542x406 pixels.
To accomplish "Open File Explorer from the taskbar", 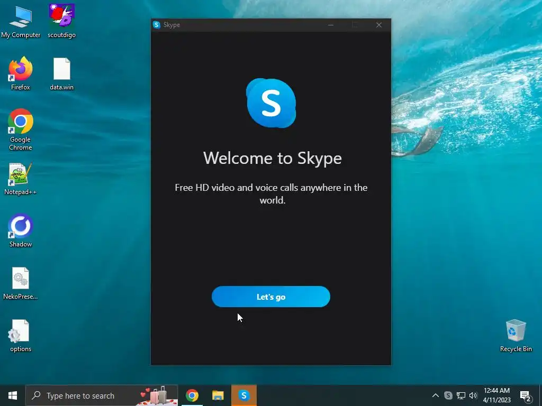I will tap(218, 395).
